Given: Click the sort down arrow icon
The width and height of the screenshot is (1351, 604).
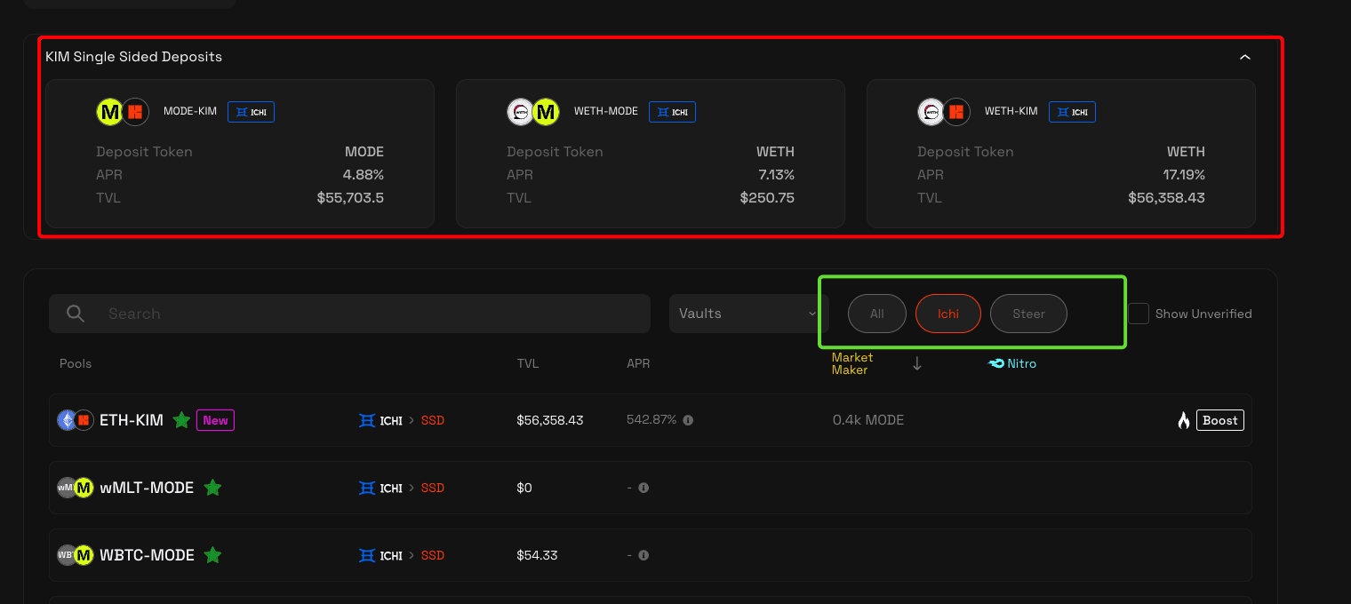Looking at the screenshot, I should (917, 363).
